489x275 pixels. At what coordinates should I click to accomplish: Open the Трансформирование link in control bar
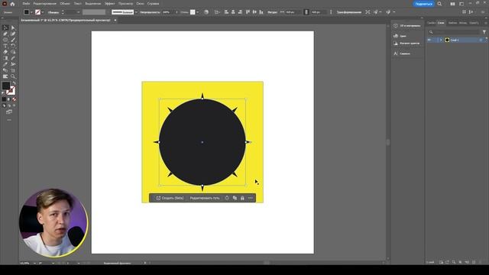tap(349, 12)
